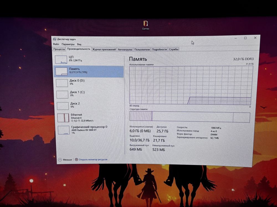Select Диск 1 (C:) in sidebar
This screenshot has height=207, width=277.
click(90, 94)
